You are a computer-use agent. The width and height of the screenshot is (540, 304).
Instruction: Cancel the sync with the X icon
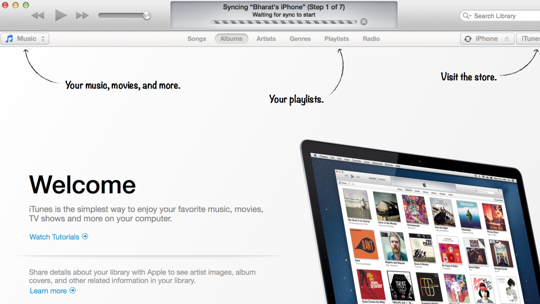[x=363, y=22]
